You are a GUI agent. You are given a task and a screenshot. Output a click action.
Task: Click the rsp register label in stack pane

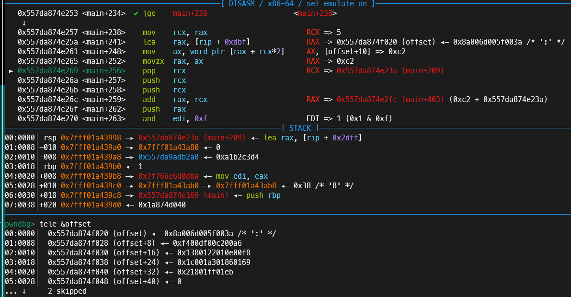coord(50,137)
